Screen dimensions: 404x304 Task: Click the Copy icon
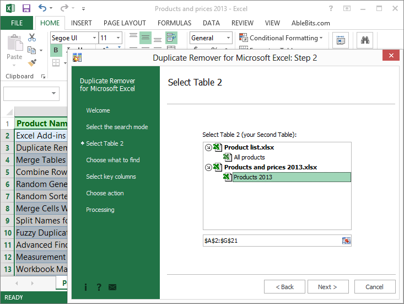31,50
